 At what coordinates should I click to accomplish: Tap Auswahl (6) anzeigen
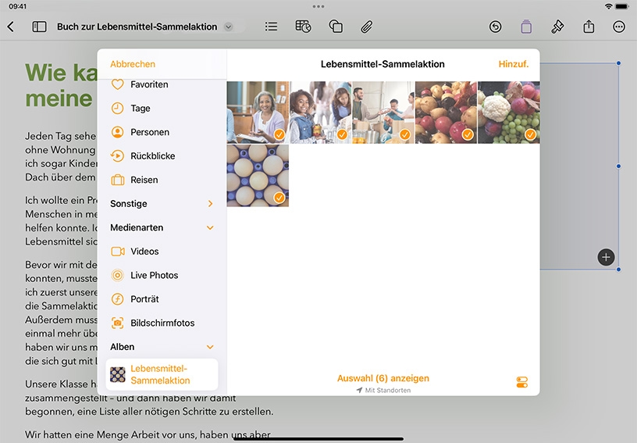point(383,378)
